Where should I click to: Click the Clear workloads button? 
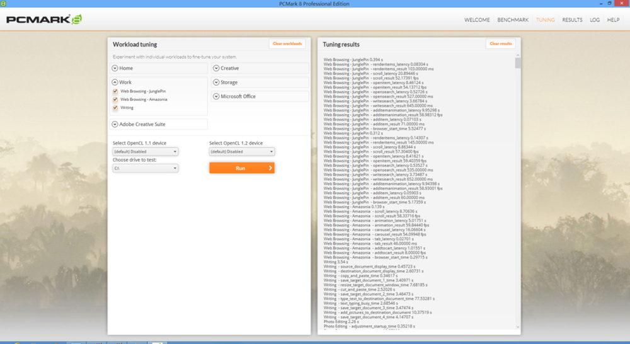point(287,43)
